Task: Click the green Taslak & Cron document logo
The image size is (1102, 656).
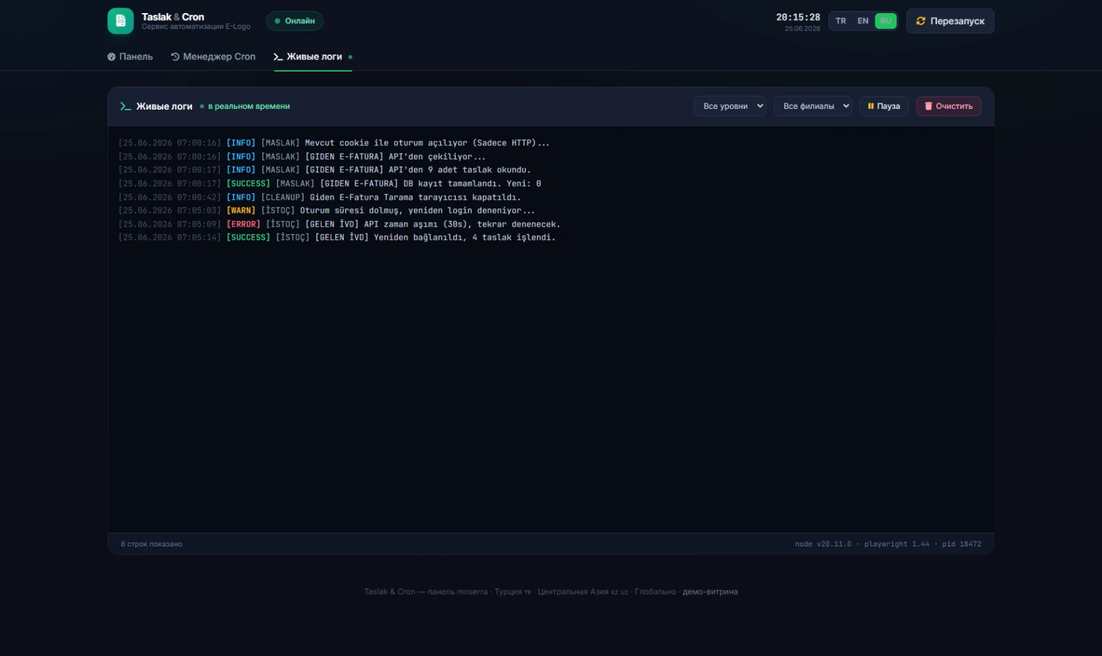Action: [121, 21]
